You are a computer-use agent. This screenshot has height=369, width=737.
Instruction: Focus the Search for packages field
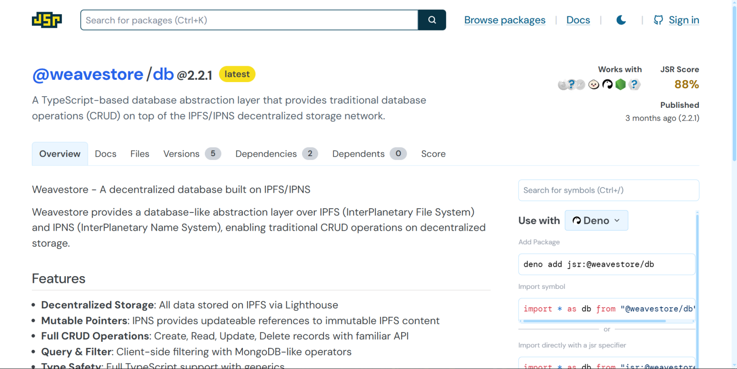pyautogui.click(x=249, y=20)
